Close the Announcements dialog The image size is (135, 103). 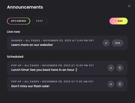pos(129,6)
